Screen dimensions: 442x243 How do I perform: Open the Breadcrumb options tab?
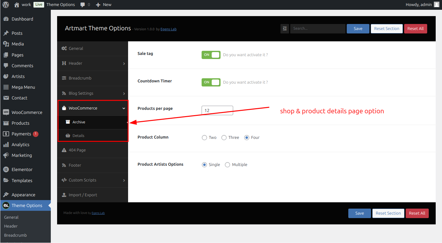click(x=92, y=78)
